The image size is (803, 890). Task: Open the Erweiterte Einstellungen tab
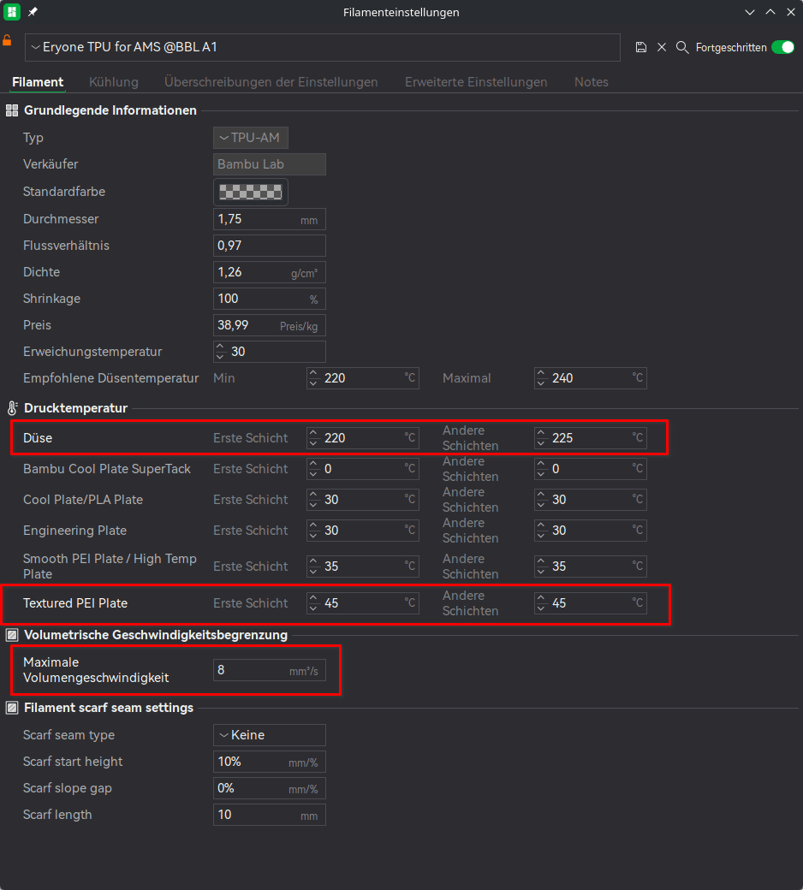[476, 82]
